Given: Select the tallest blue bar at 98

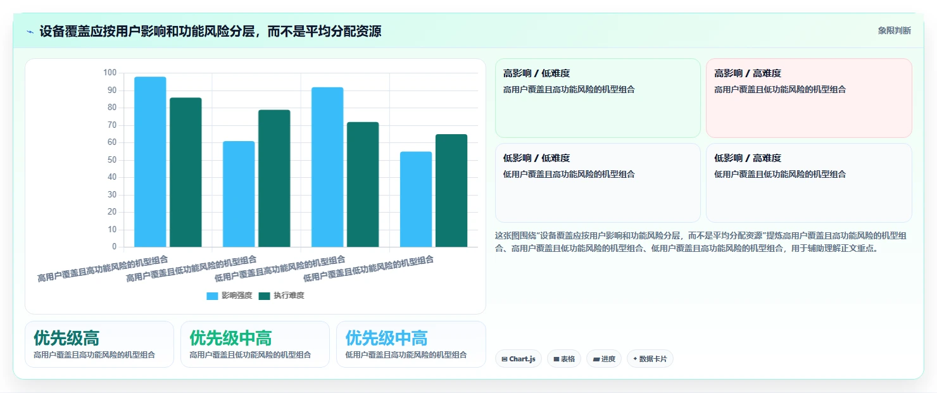Looking at the screenshot, I should [150, 162].
